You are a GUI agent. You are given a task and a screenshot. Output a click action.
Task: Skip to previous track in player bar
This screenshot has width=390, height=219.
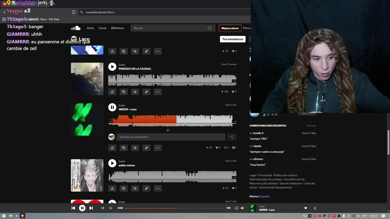click(x=73, y=208)
